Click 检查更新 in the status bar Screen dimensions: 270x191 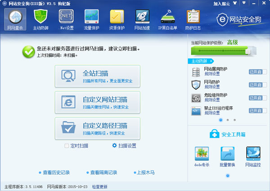pyautogui.click(x=100, y=186)
